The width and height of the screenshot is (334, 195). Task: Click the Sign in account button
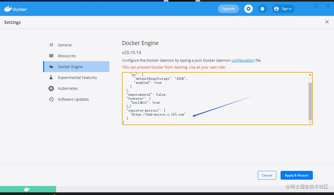283,9
